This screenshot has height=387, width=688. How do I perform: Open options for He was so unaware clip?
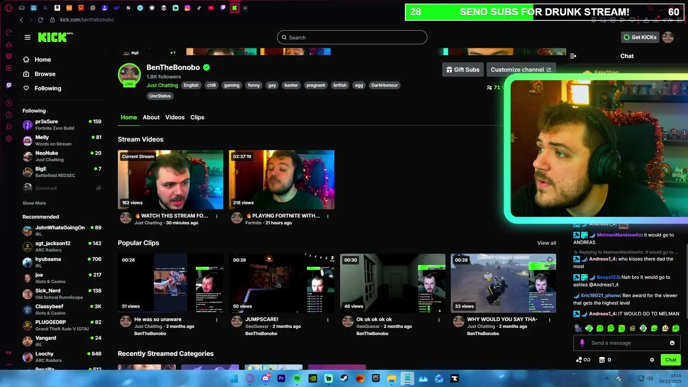click(x=217, y=320)
